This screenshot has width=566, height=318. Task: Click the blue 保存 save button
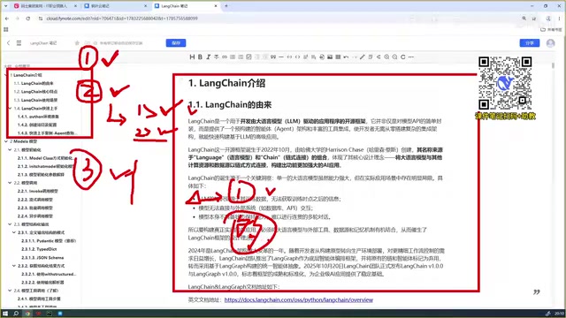(x=176, y=43)
